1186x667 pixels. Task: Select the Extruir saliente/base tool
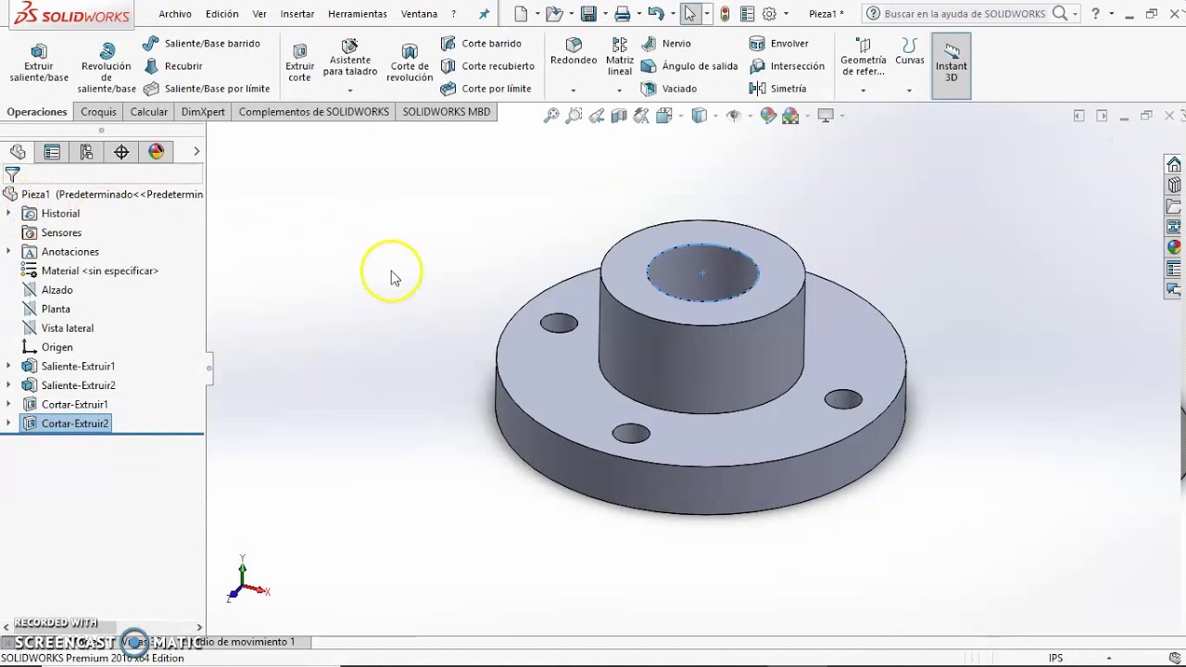click(x=39, y=63)
